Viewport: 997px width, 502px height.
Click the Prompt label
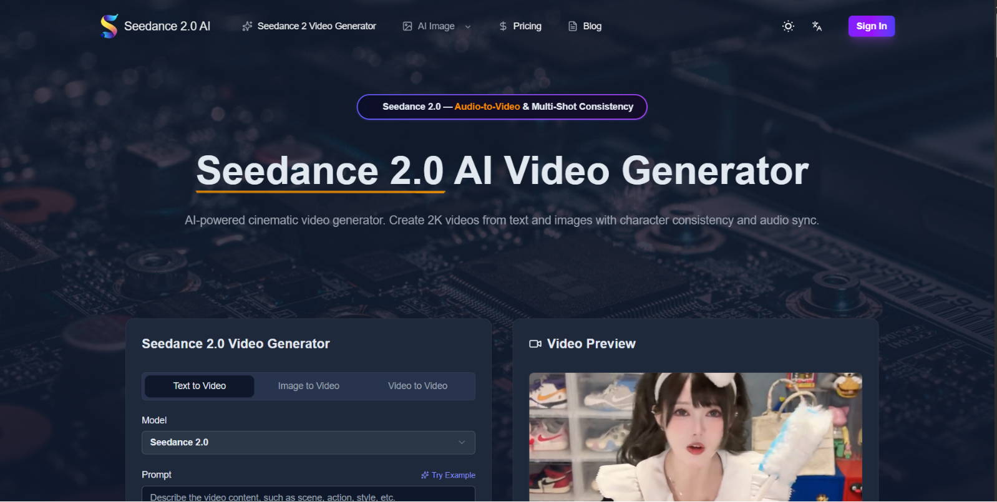coord(157,475)
